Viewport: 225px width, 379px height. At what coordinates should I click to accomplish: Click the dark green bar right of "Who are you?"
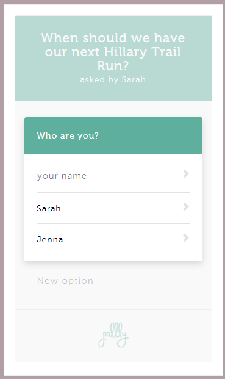point(149,135)
